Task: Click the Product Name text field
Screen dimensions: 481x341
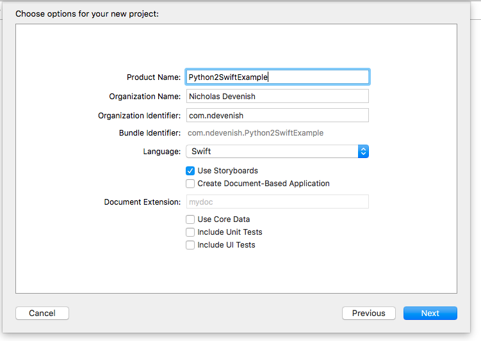Action: point(277,77)
